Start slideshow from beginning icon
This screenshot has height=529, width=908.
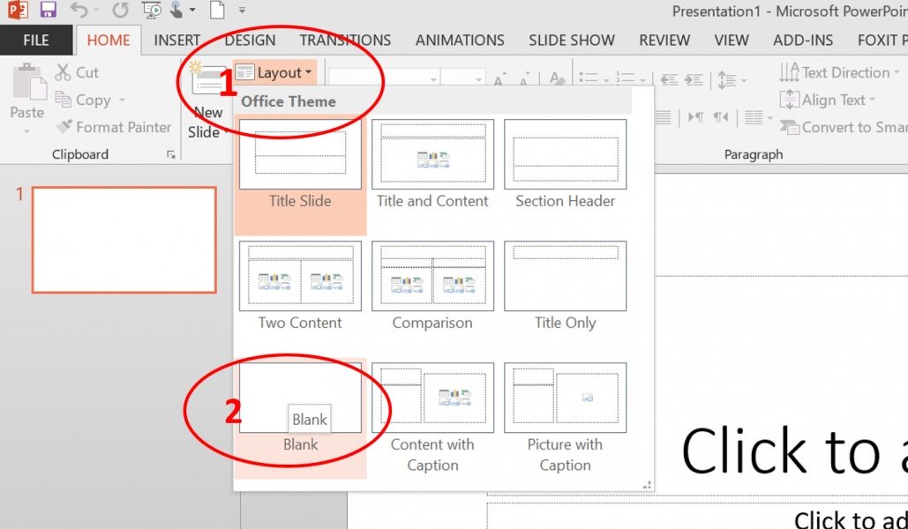coord(151,10)
